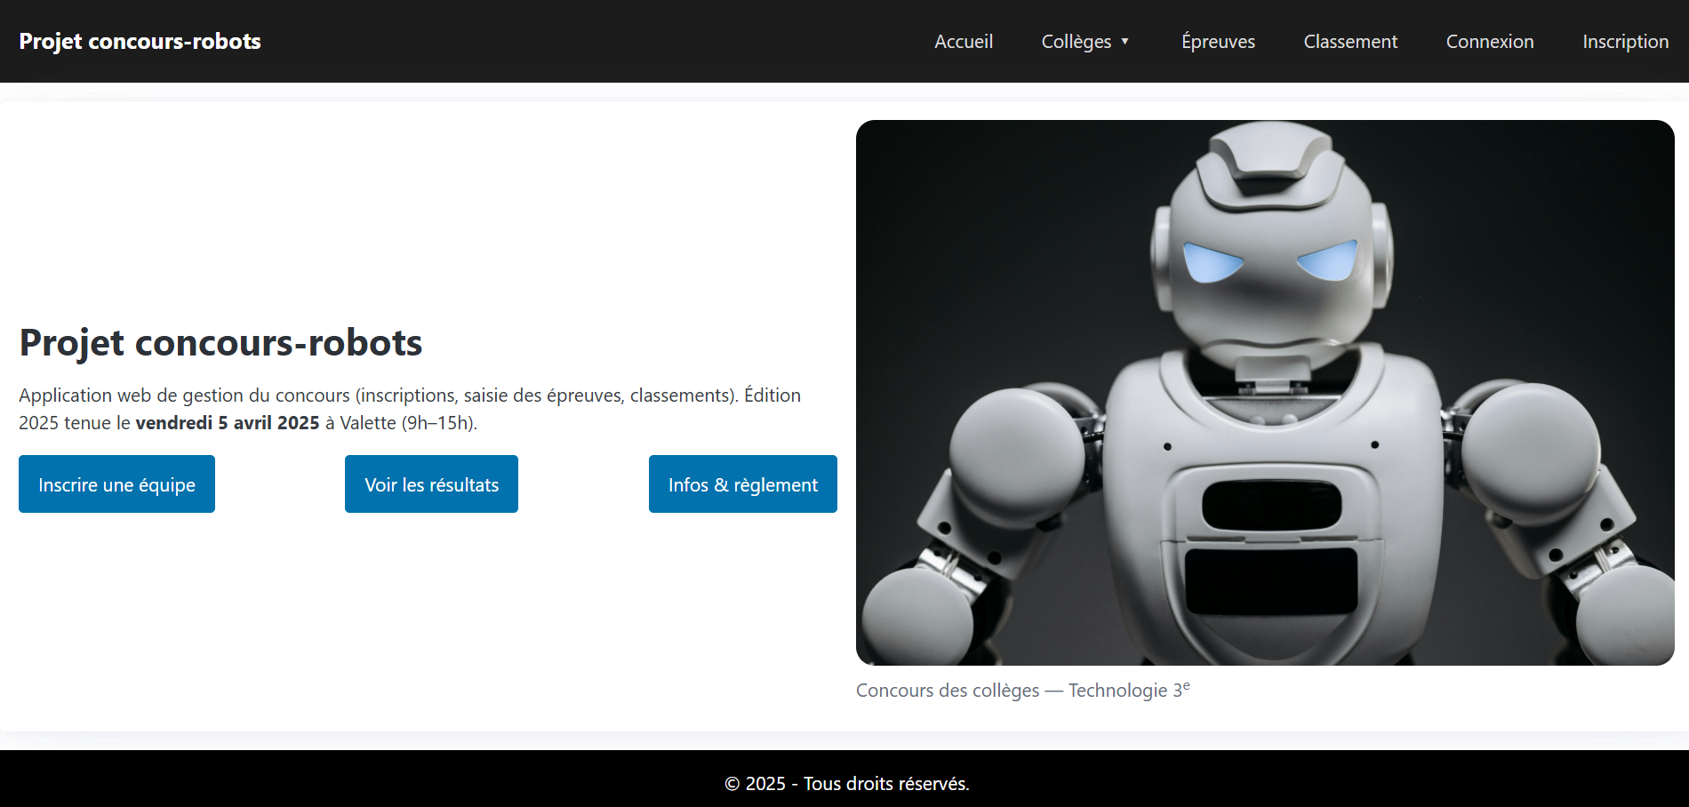Image resolution: width=1689 pixels, height=807 pixels.
Task: Click the Voir les résultats button
Action: tap(431, 484)
